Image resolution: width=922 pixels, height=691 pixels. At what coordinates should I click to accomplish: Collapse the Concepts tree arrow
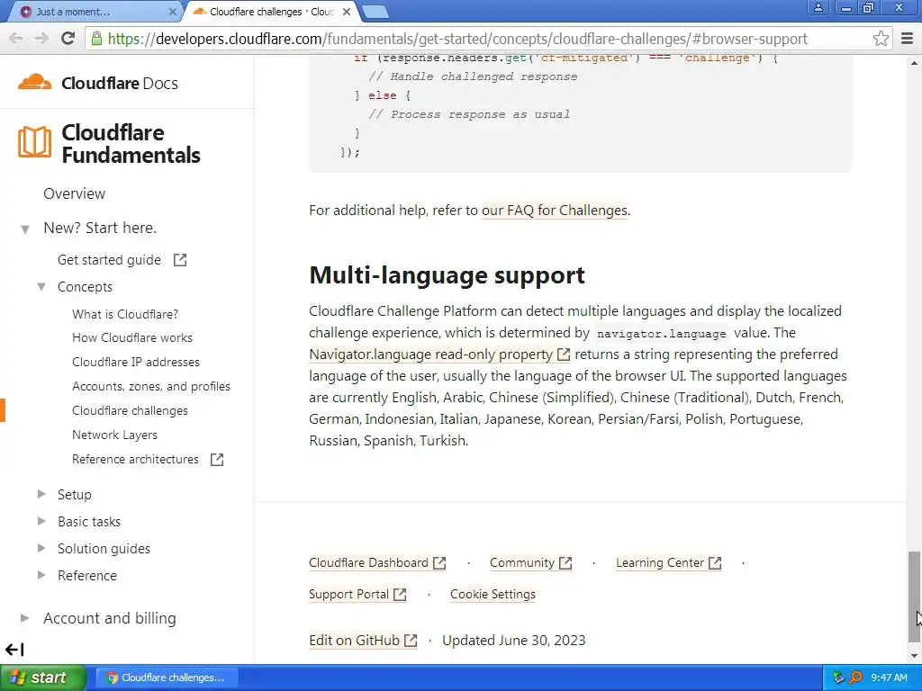click(41, 287)
